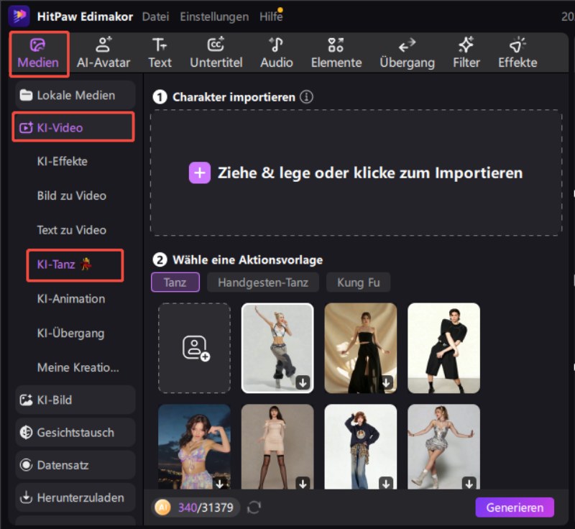Switch to the Audio panel
Screen dimensions: 575x529
[276, 53]
